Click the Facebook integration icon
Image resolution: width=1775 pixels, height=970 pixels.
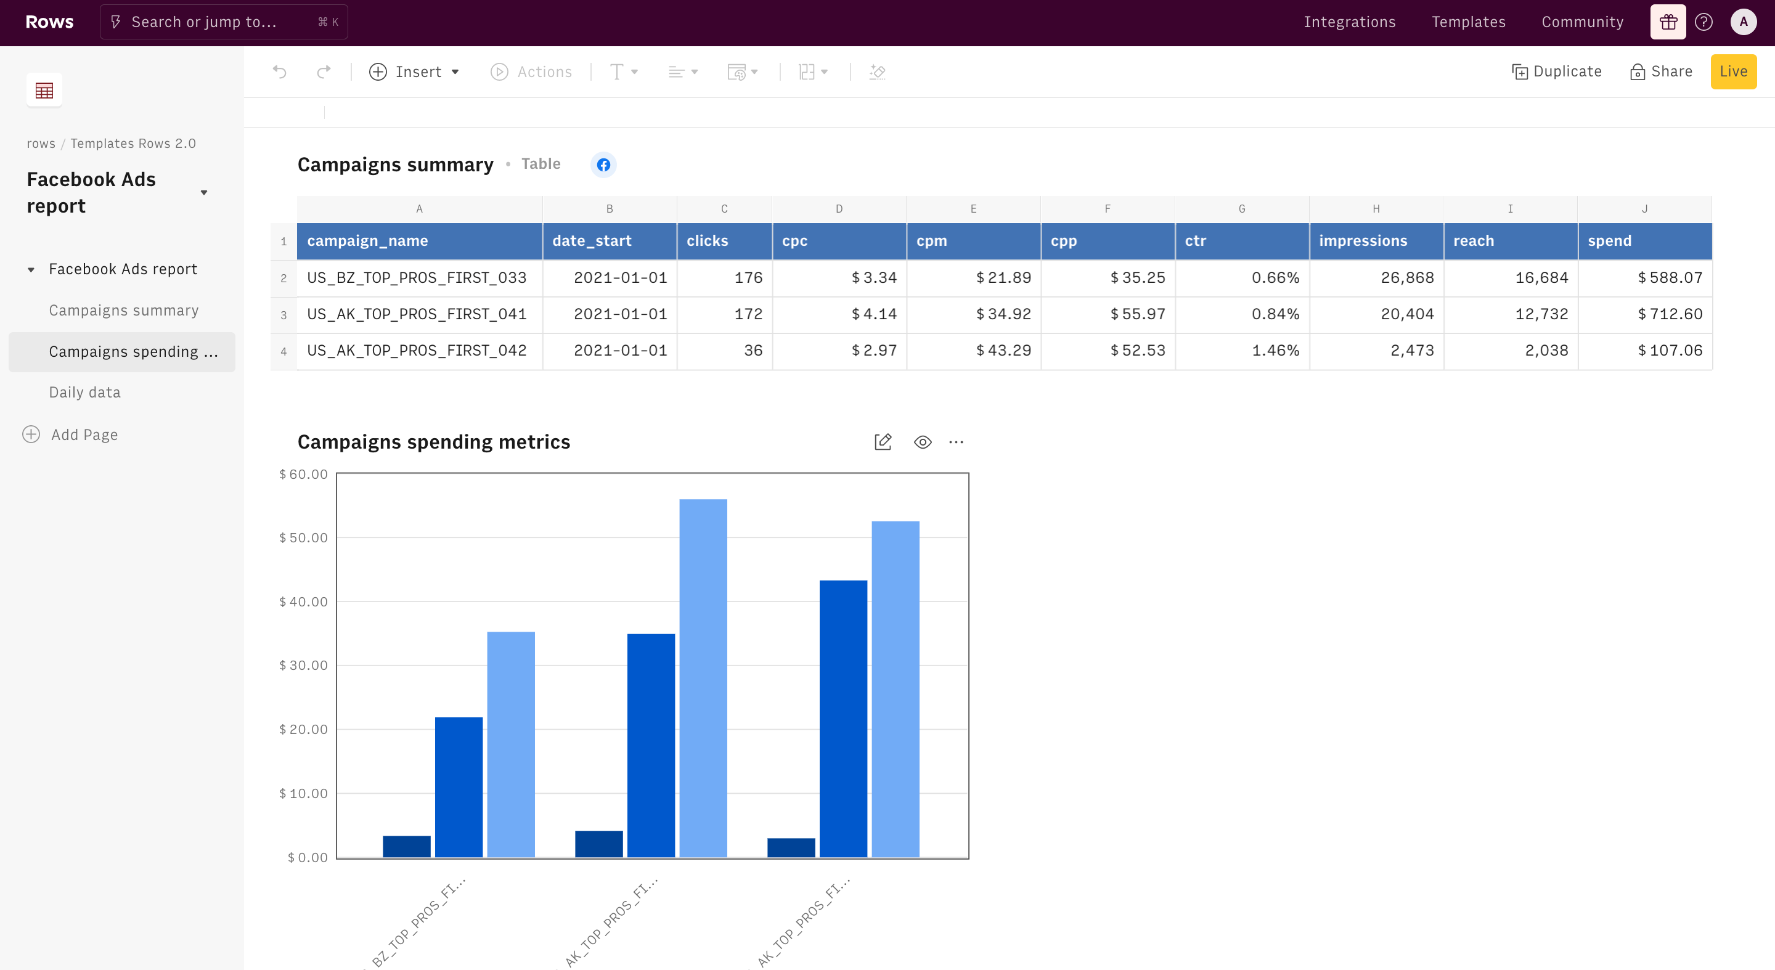603,165
